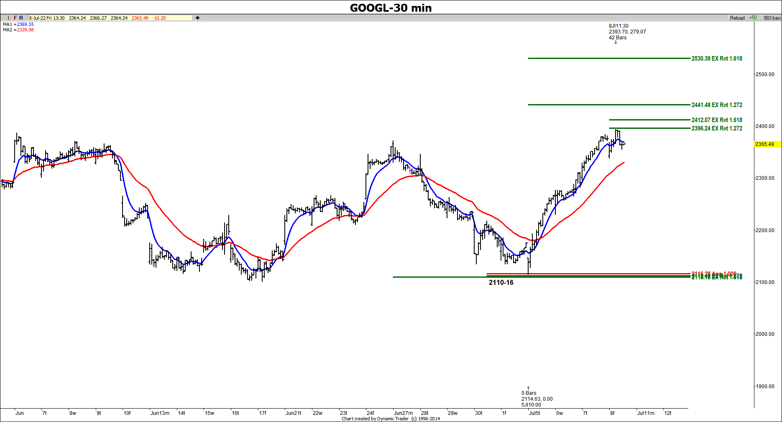Click the 2100.00 price axis label
Screen dimensions: 782x422
click(x=765, y=282)
